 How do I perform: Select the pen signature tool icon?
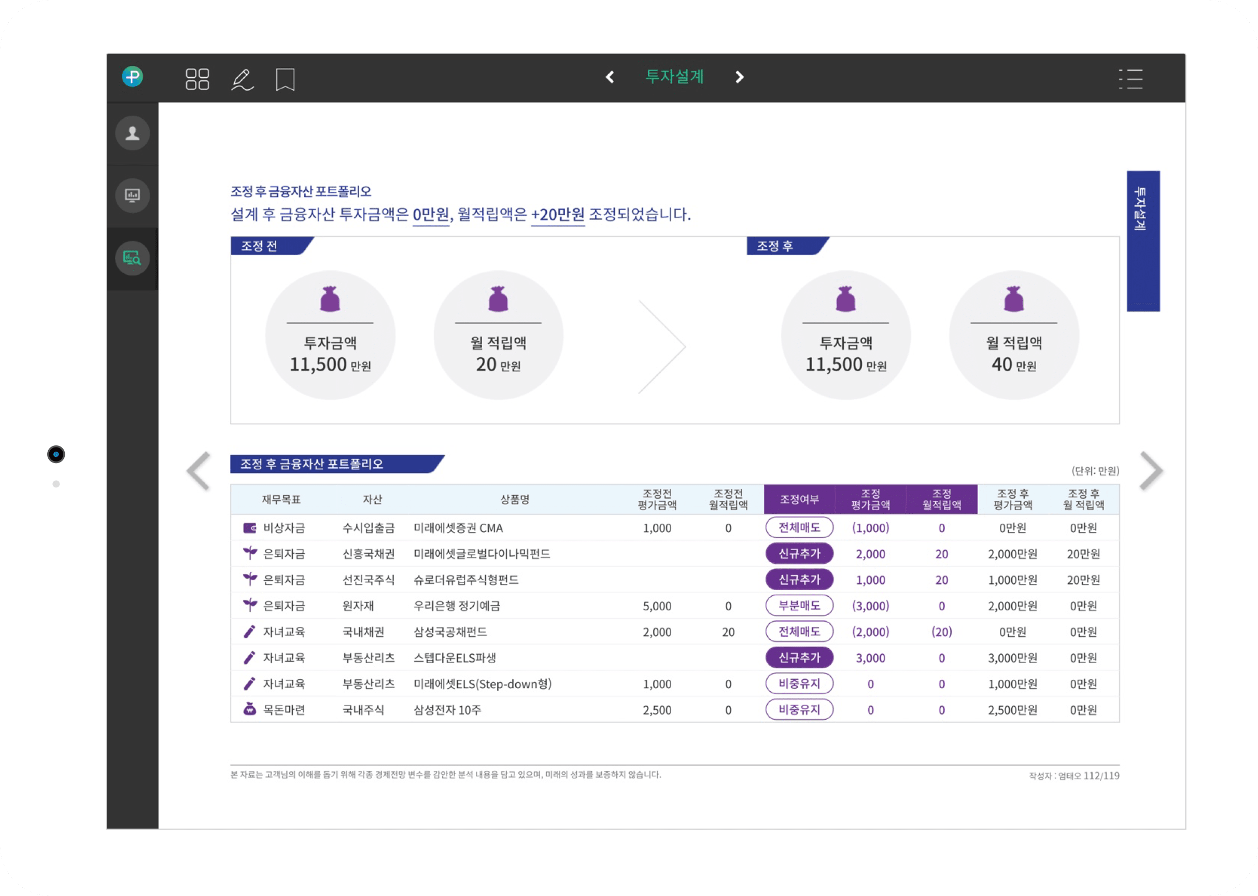click(x=242, y=79)
